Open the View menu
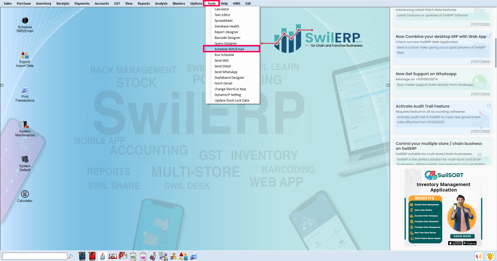The height and width of the screenshot is (261, 497). (129, 3)
